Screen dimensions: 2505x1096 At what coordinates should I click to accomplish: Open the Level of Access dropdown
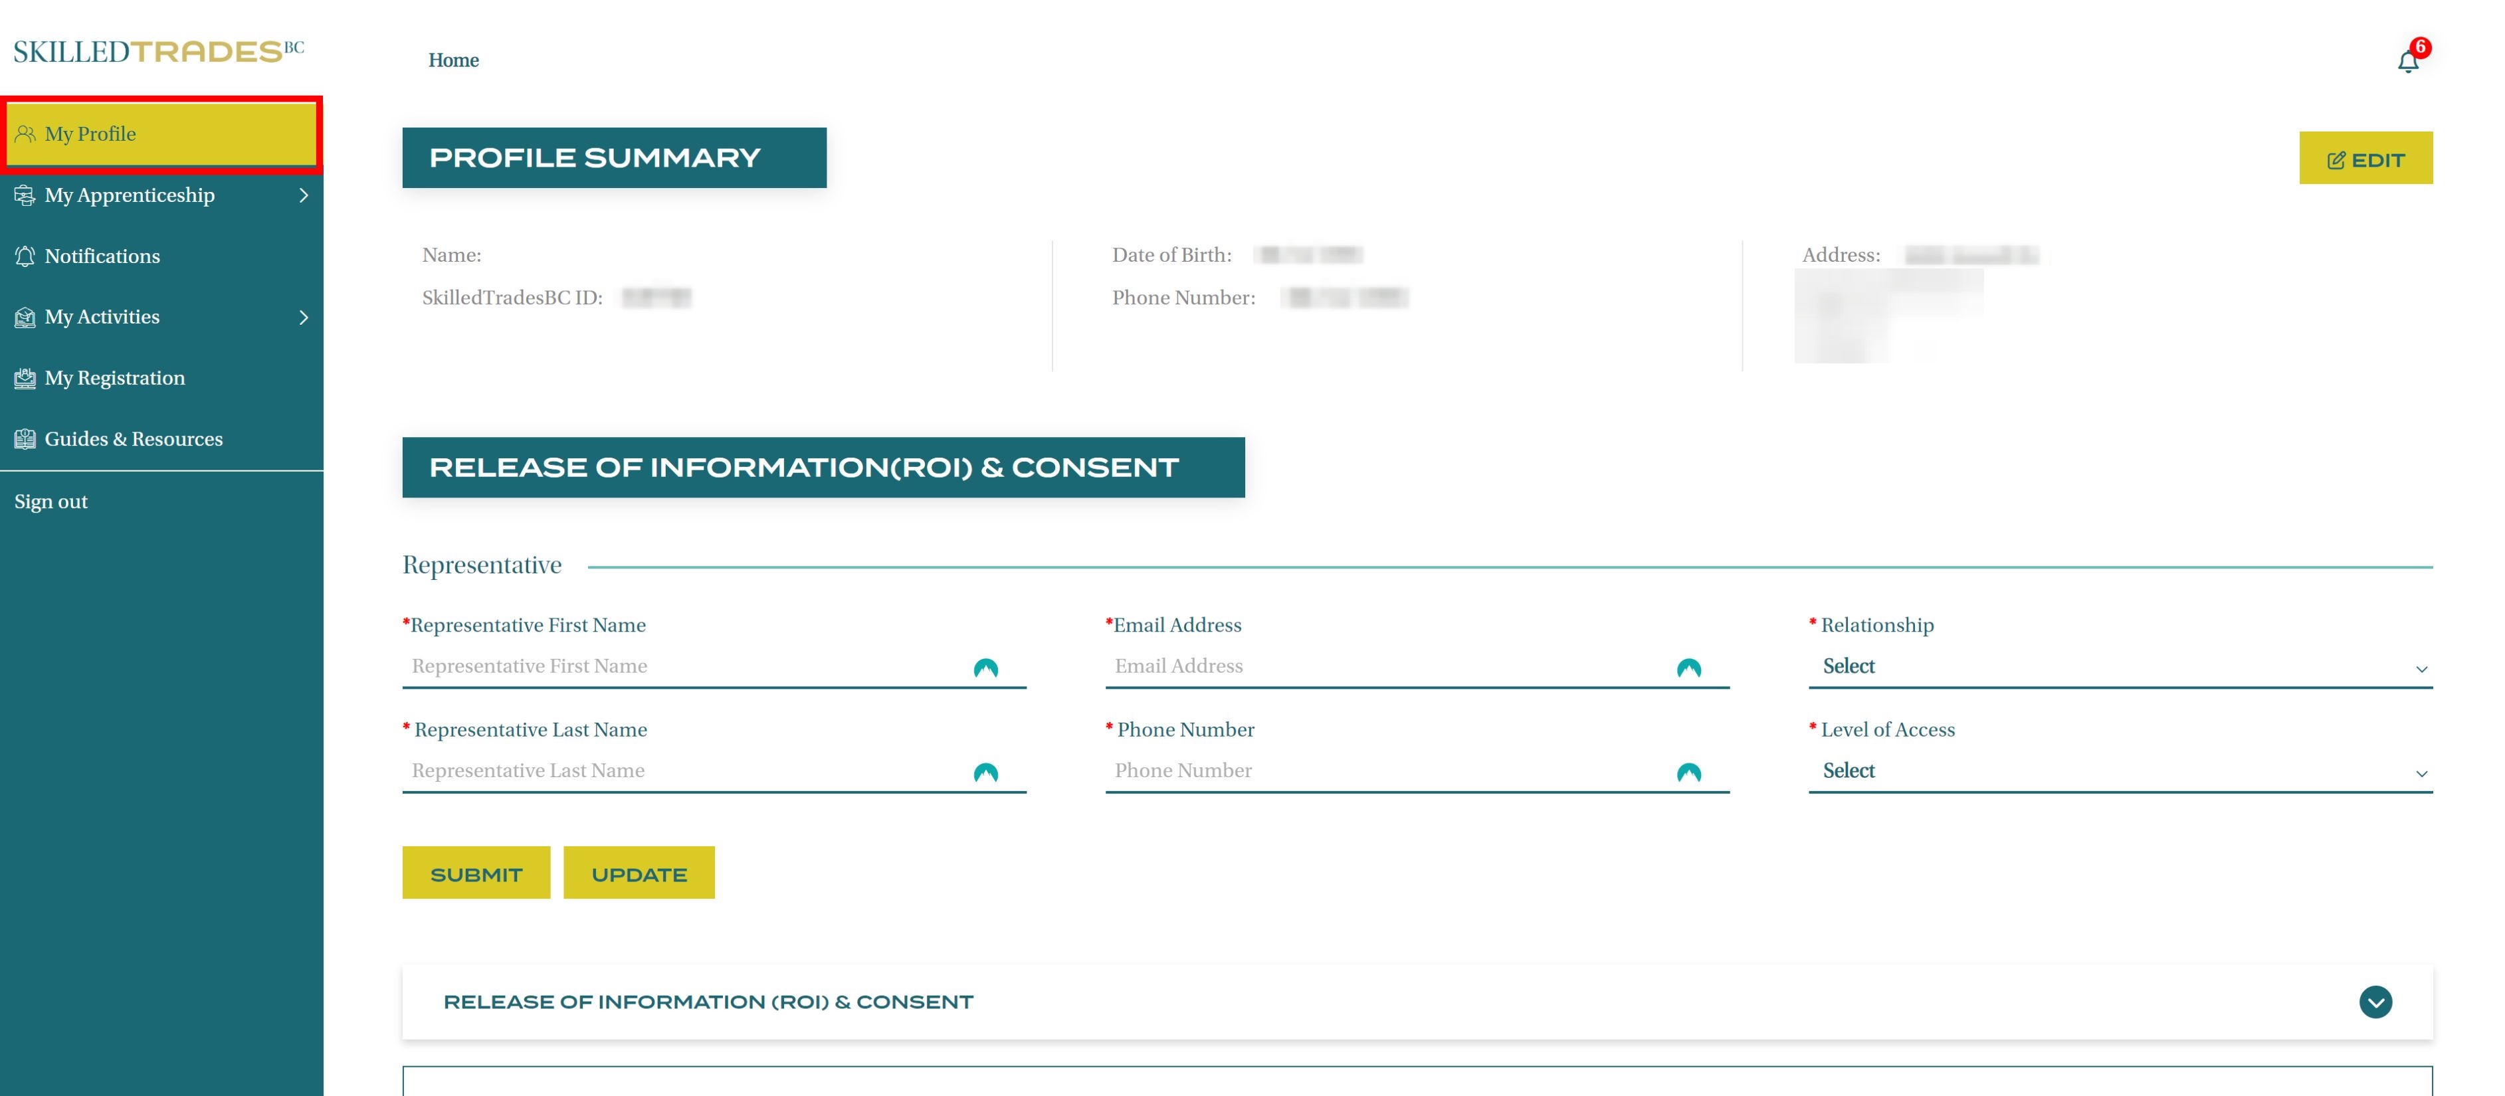click(2120, 771)
